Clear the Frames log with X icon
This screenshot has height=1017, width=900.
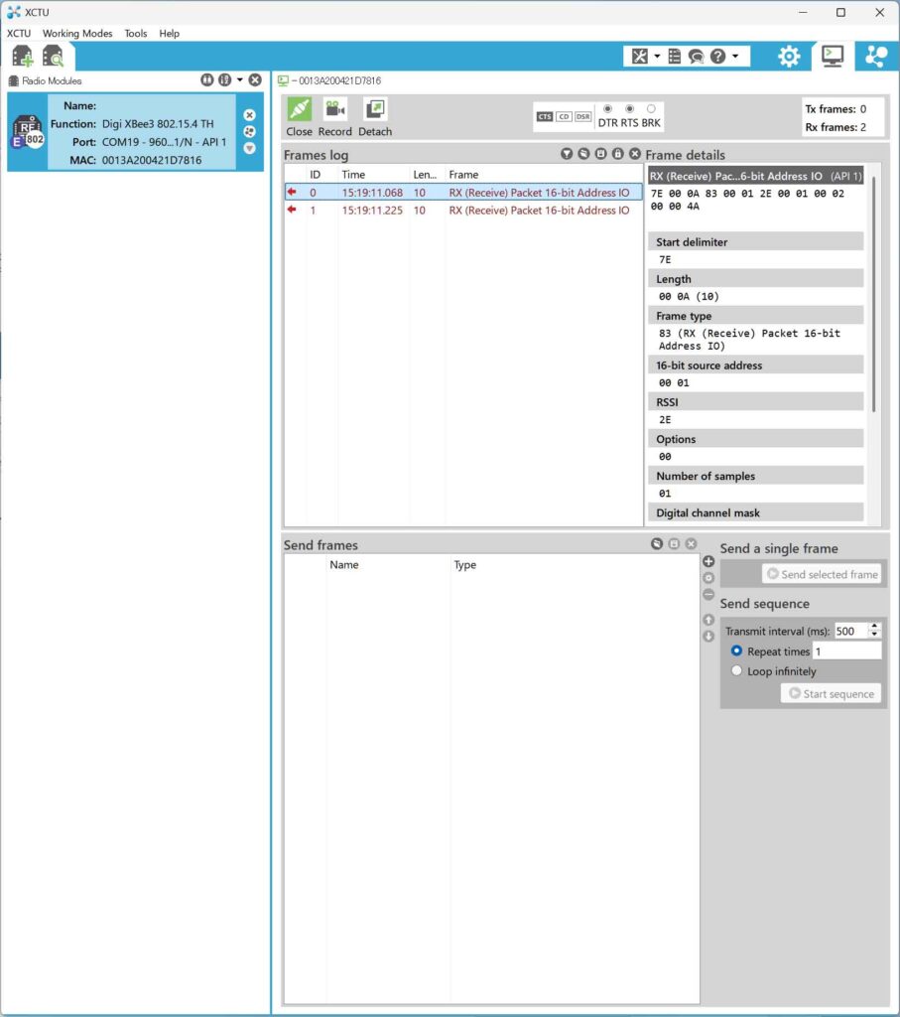pyautogui.click(x=635, y=154)
